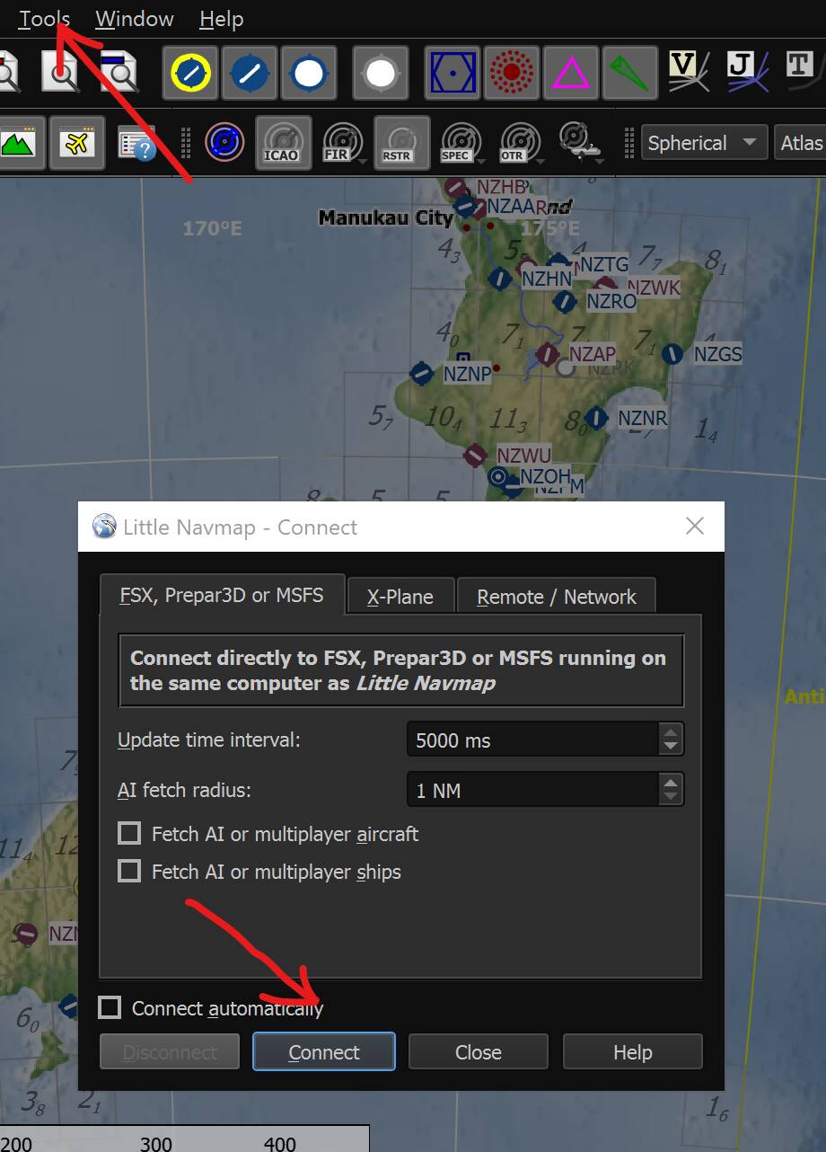
Task: Toggle empty airports grey circle icon
Action: pyautogui.click(x=381, y=73)
